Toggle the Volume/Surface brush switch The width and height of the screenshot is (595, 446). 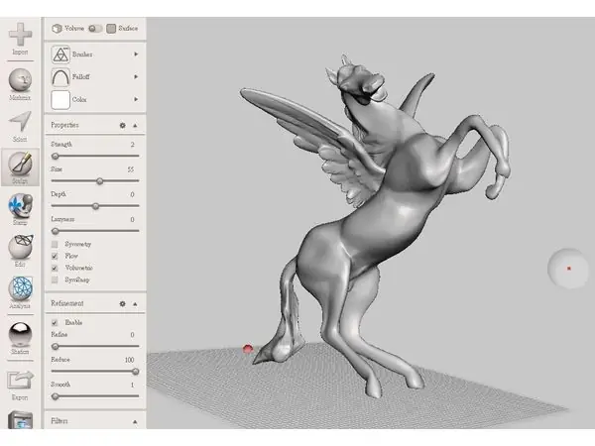pos(95,29)
